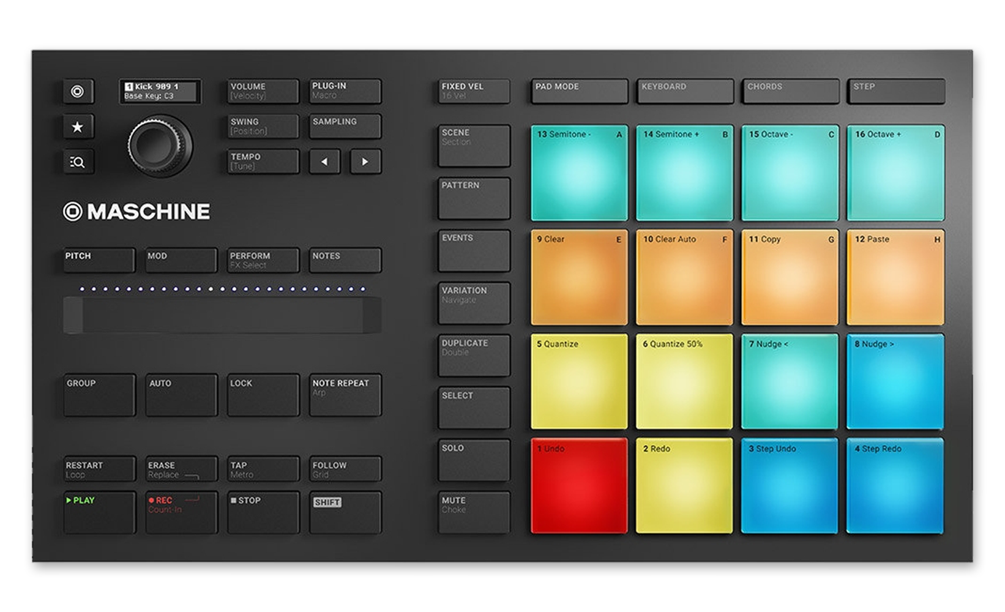
Task: Click the star favorites button
Action: (x=78, y=127)
